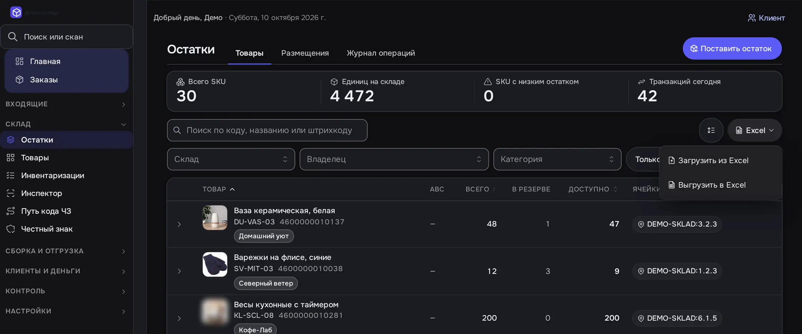Open the Категория filter dropdown
This screenshot has height=334, width=802.
557,159
